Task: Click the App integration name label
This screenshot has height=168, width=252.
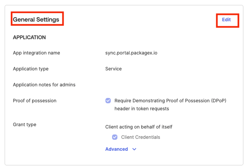Action: 36,53
